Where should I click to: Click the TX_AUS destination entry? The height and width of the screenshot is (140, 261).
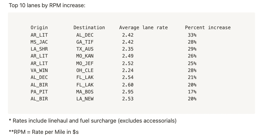point(85,49)
